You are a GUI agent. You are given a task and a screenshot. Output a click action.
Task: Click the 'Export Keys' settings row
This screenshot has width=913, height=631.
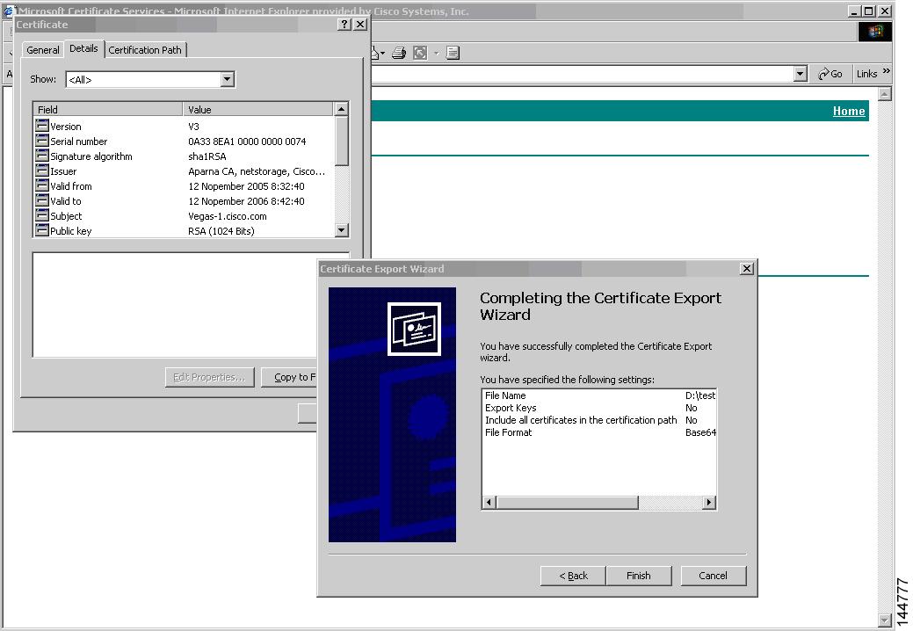click(600, 408)
